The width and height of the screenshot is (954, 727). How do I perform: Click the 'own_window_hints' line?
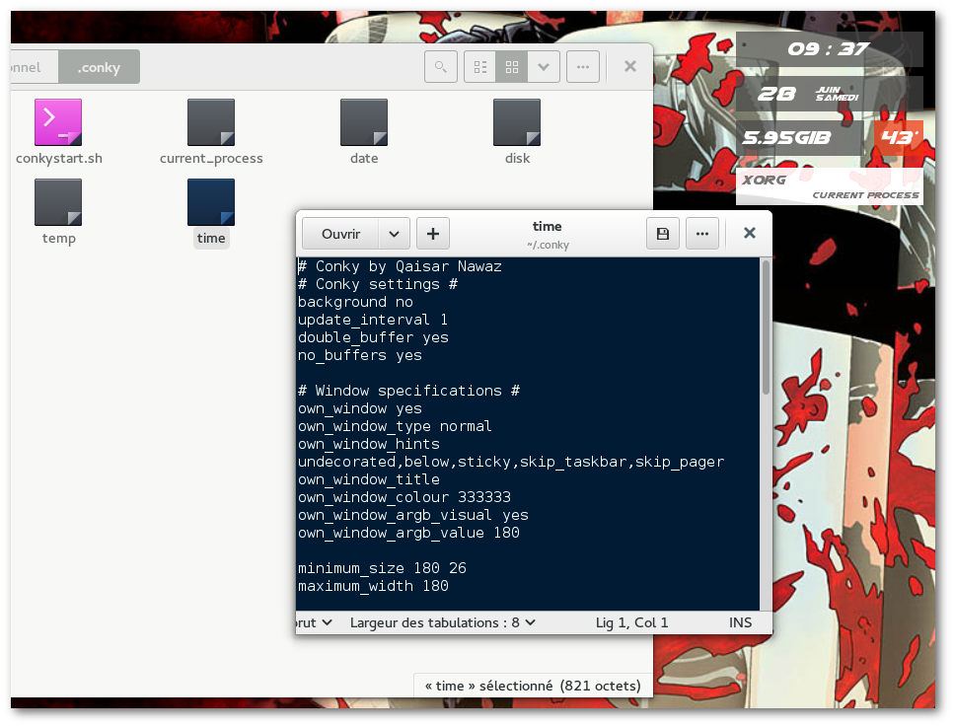[x=369, y=444]
